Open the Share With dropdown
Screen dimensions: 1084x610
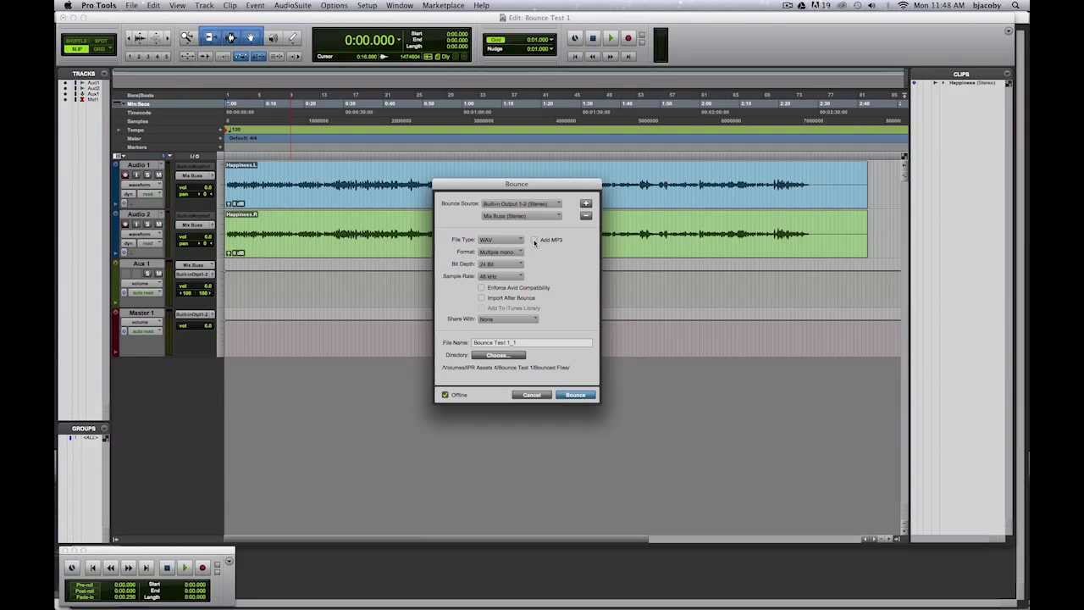508,319
